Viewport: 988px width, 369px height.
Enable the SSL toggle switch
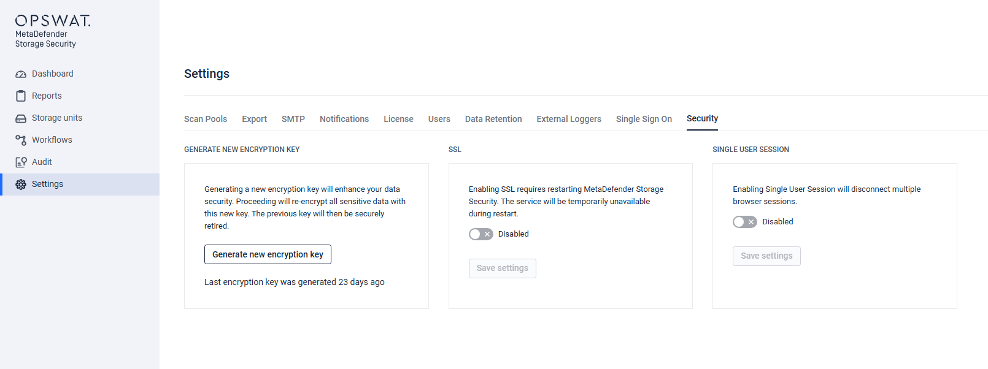481,234
